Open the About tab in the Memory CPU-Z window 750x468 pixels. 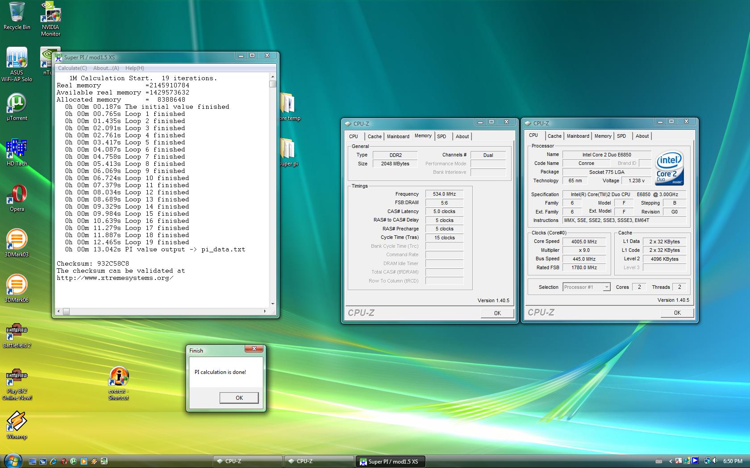462,136
